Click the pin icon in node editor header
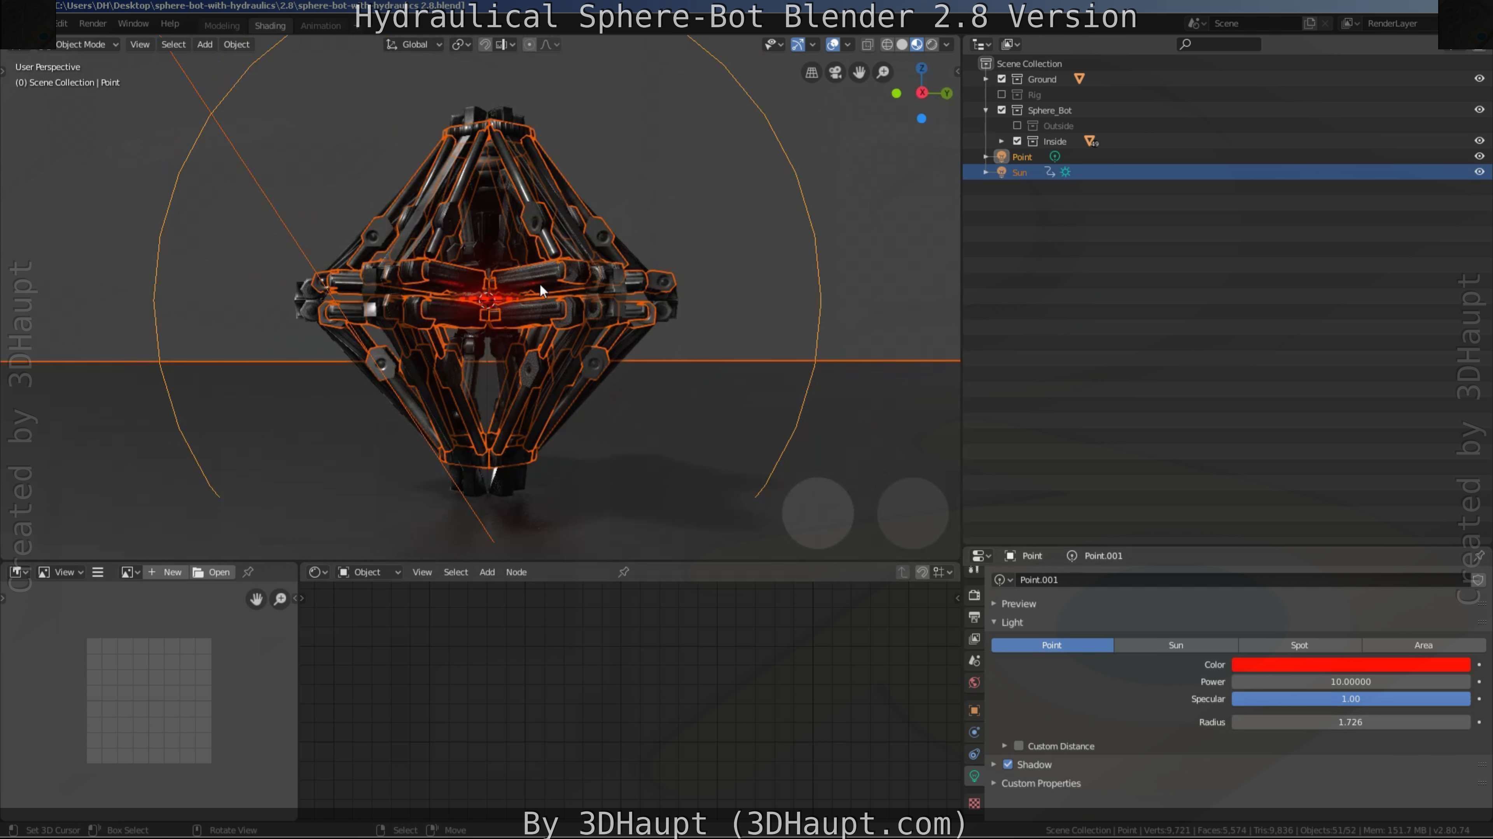 point(624,572)
